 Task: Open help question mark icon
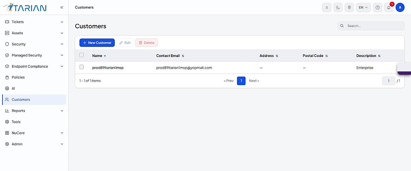(x=378, y=7)
